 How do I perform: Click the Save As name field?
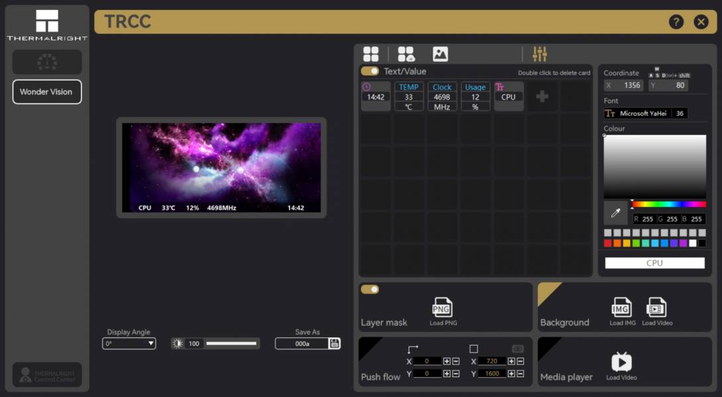pyautogui.click(x=302, y=343)
